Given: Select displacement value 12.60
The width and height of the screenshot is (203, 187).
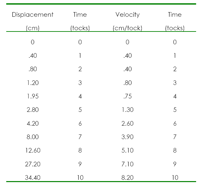Looking at the screenshot, I should tap(33, 150).
